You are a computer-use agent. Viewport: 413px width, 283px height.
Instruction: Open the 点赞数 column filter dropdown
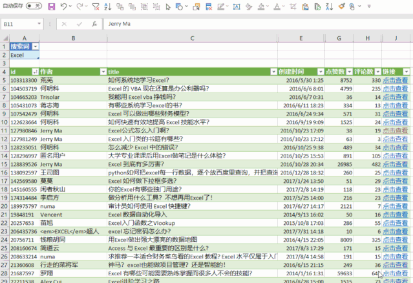point(349,72)
